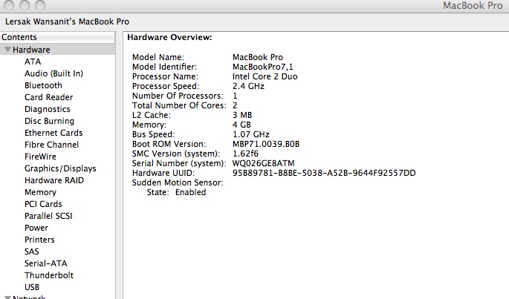Select Serial-ATA in the sidebar
This screenshot has width=509, height=299.
[46, 263]
